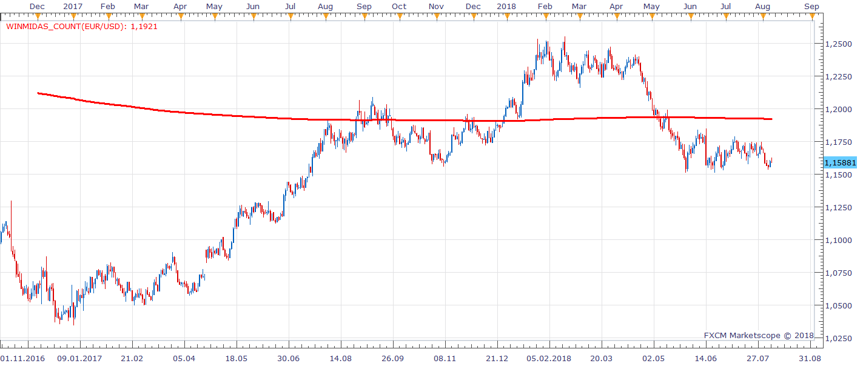The image size is (863, 366).
Task: Click price level 1,2500 on axis
Action: tap(839, 44)
